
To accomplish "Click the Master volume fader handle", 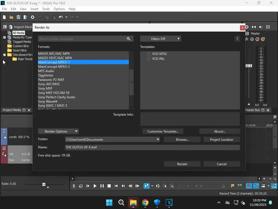I will tap(249, 66).
